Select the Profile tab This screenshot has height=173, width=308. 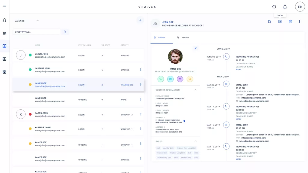160,38
